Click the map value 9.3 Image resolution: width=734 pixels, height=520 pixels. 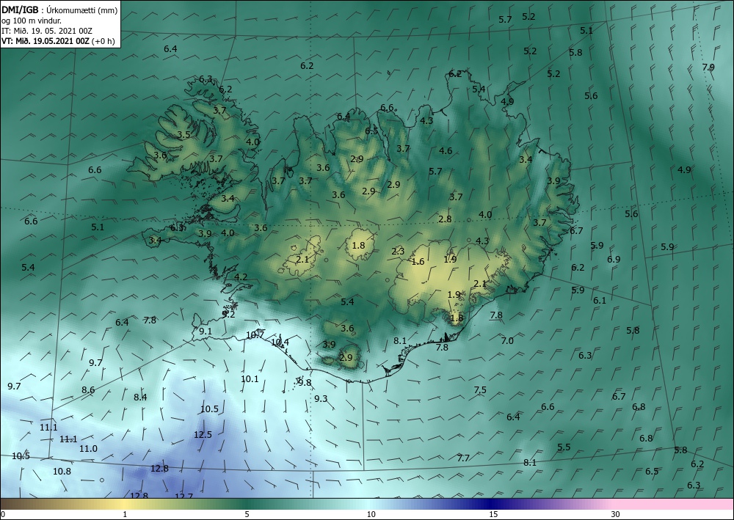[321, 398]
